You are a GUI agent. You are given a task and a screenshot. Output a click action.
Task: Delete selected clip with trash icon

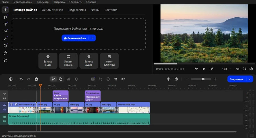[36, 79]
